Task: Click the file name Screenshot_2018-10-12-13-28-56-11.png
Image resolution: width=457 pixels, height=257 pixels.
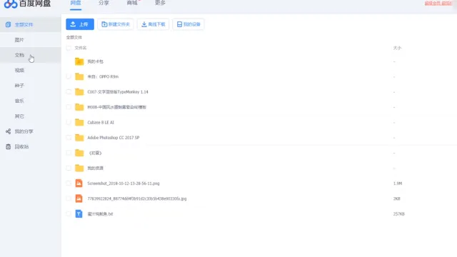Action: [x=124, y=183]
